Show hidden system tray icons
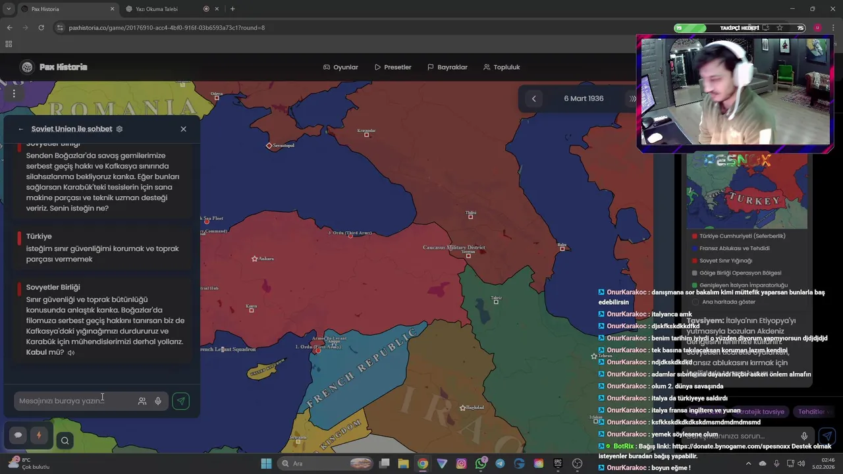This screenshot has width=843, height=474. coord(748,463)
